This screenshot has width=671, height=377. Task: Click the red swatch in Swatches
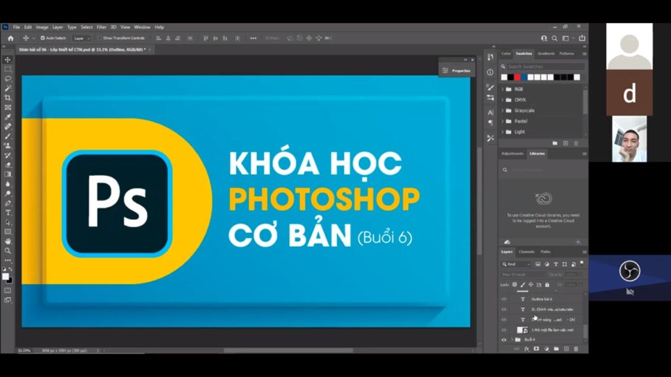tap(518, 77)
